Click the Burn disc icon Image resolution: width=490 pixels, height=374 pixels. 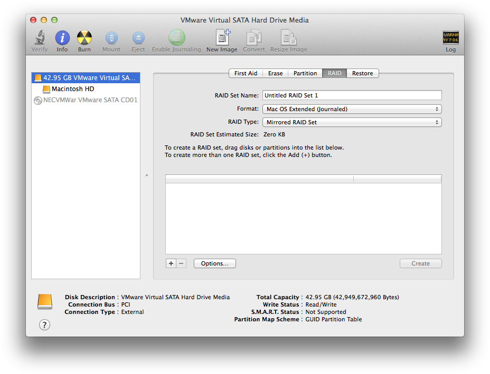pyautogui.click(x=84, y=38)
